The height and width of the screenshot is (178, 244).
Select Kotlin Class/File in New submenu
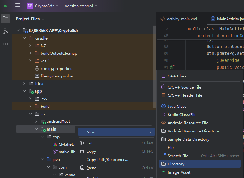click(182, 115)
